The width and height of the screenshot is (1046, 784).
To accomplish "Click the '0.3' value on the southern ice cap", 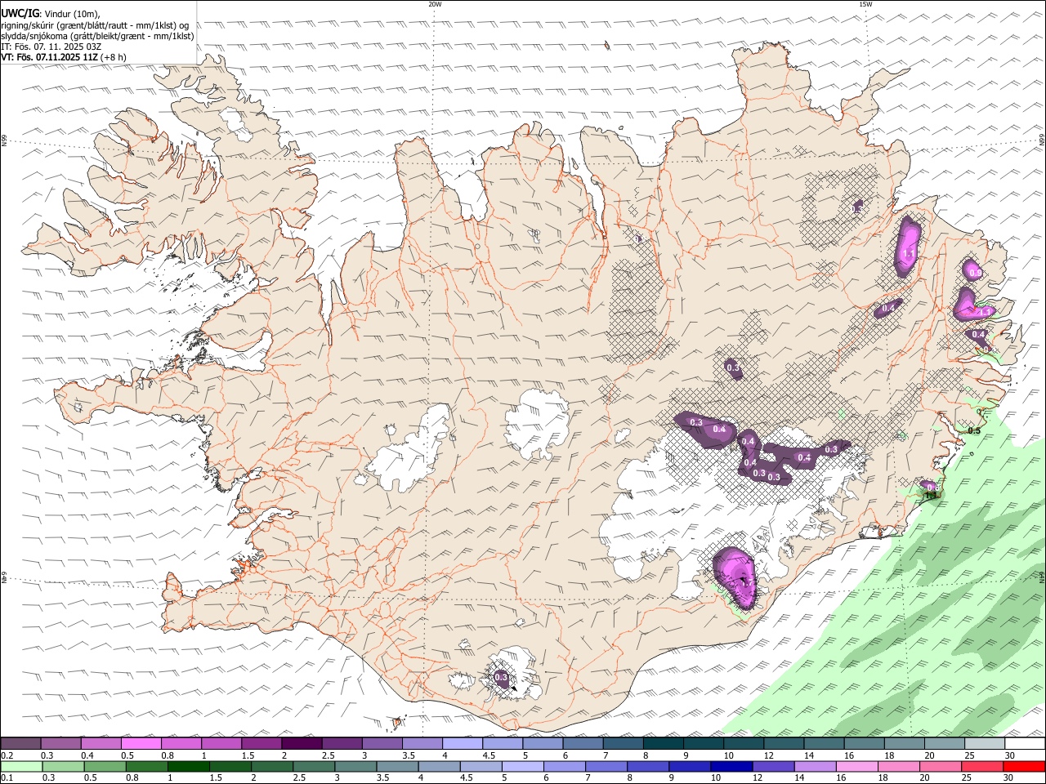I will (x=502, y=677).
